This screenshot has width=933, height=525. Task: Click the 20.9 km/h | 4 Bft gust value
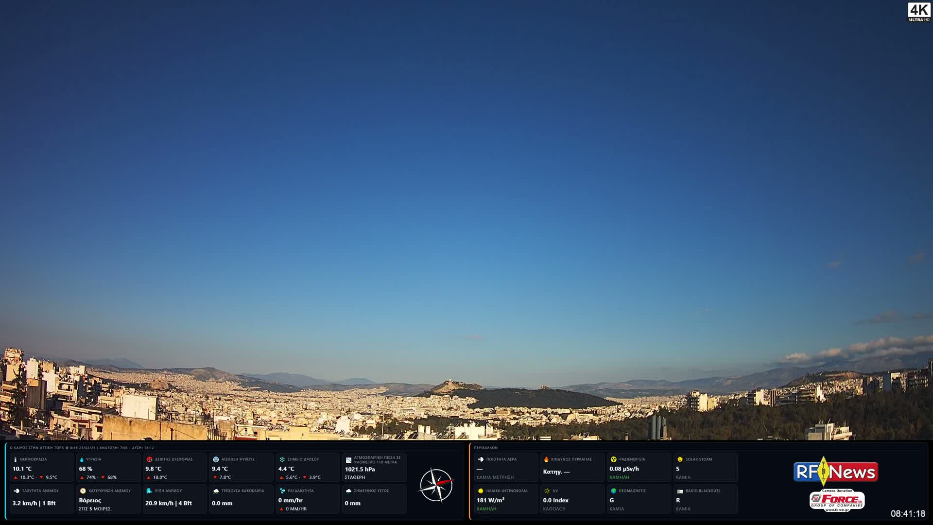pos(168,503)
